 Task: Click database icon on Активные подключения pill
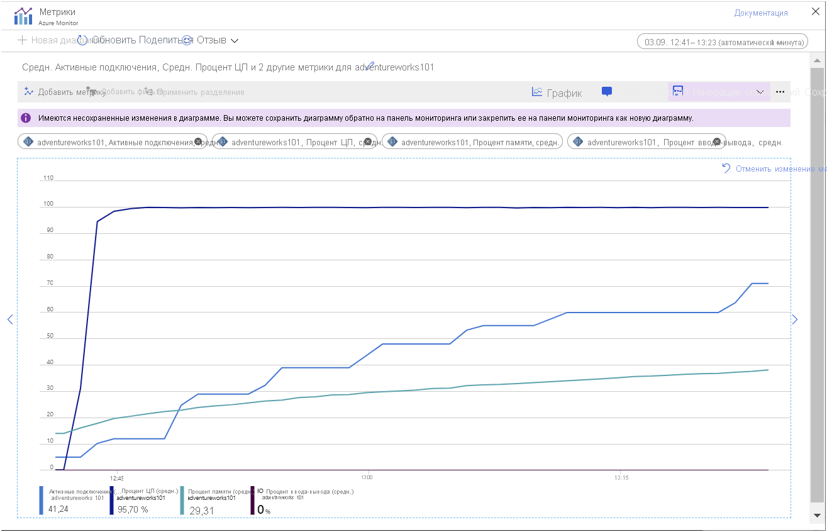[x=28, y=141]
